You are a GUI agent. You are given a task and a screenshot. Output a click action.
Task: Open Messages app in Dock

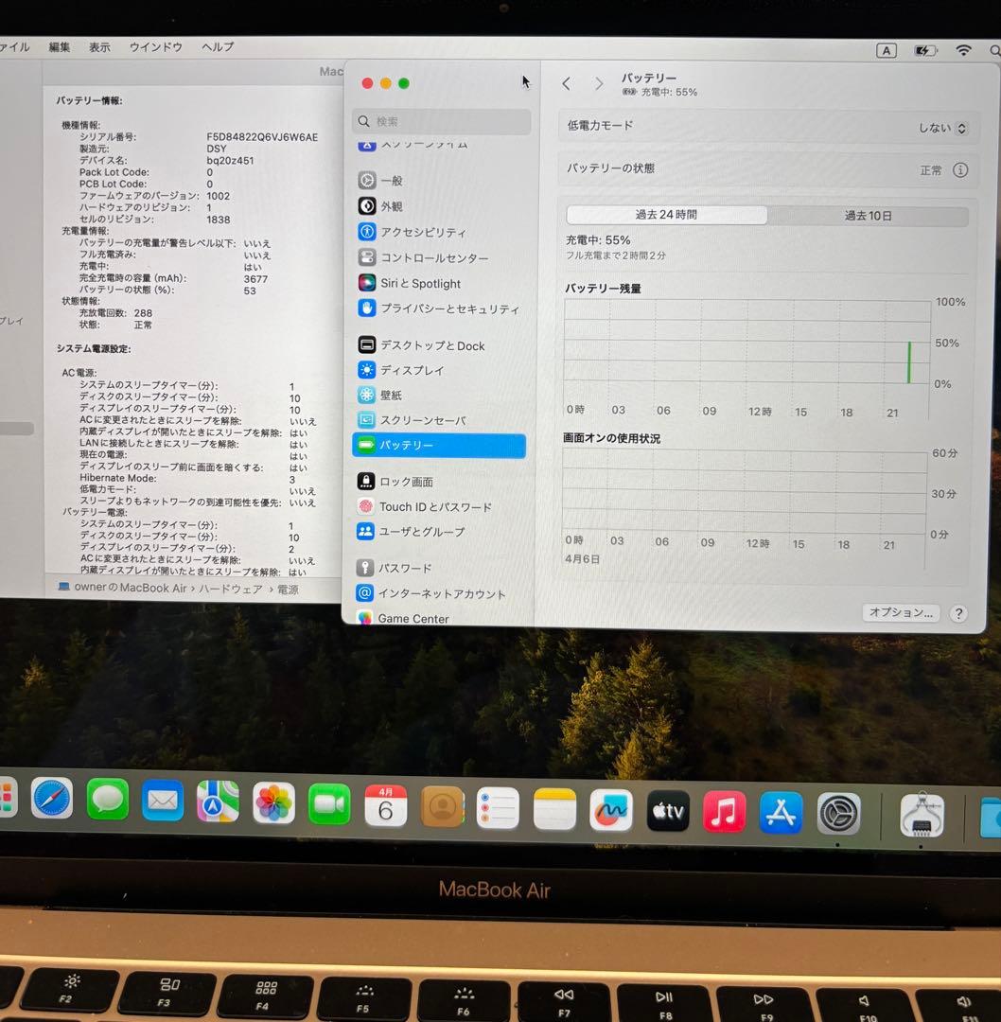[108, 799]
